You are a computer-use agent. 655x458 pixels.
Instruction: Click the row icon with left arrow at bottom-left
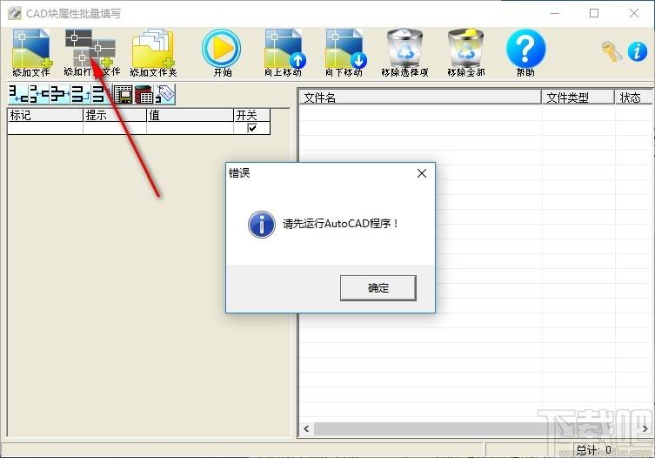click(x=18, y=94)
